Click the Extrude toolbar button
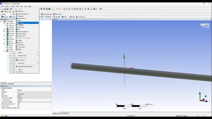This screenshot has width=212, height=119. pos(5,17)
